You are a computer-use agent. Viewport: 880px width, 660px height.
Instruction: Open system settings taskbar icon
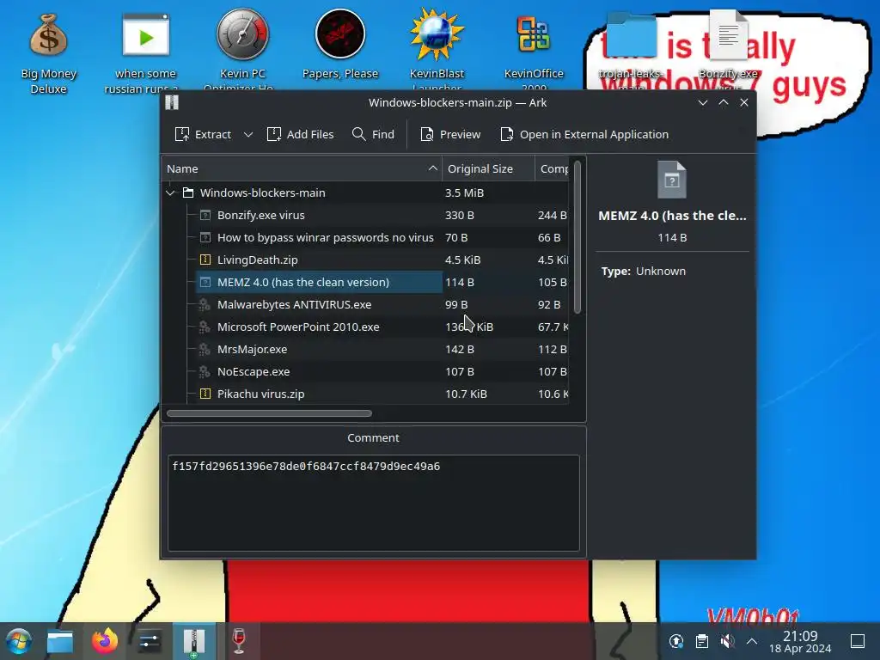pyautogui.click(x=150, y=641)
